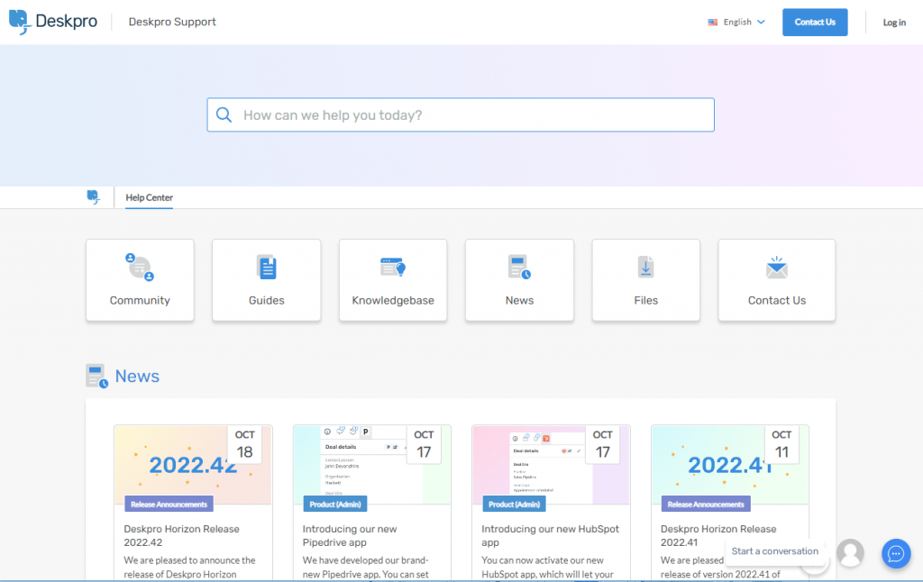Image resolution: width=923 pixels, height=582 pixels.
Task: Click the Knowledgebase card label
Action: pos(393,300)
